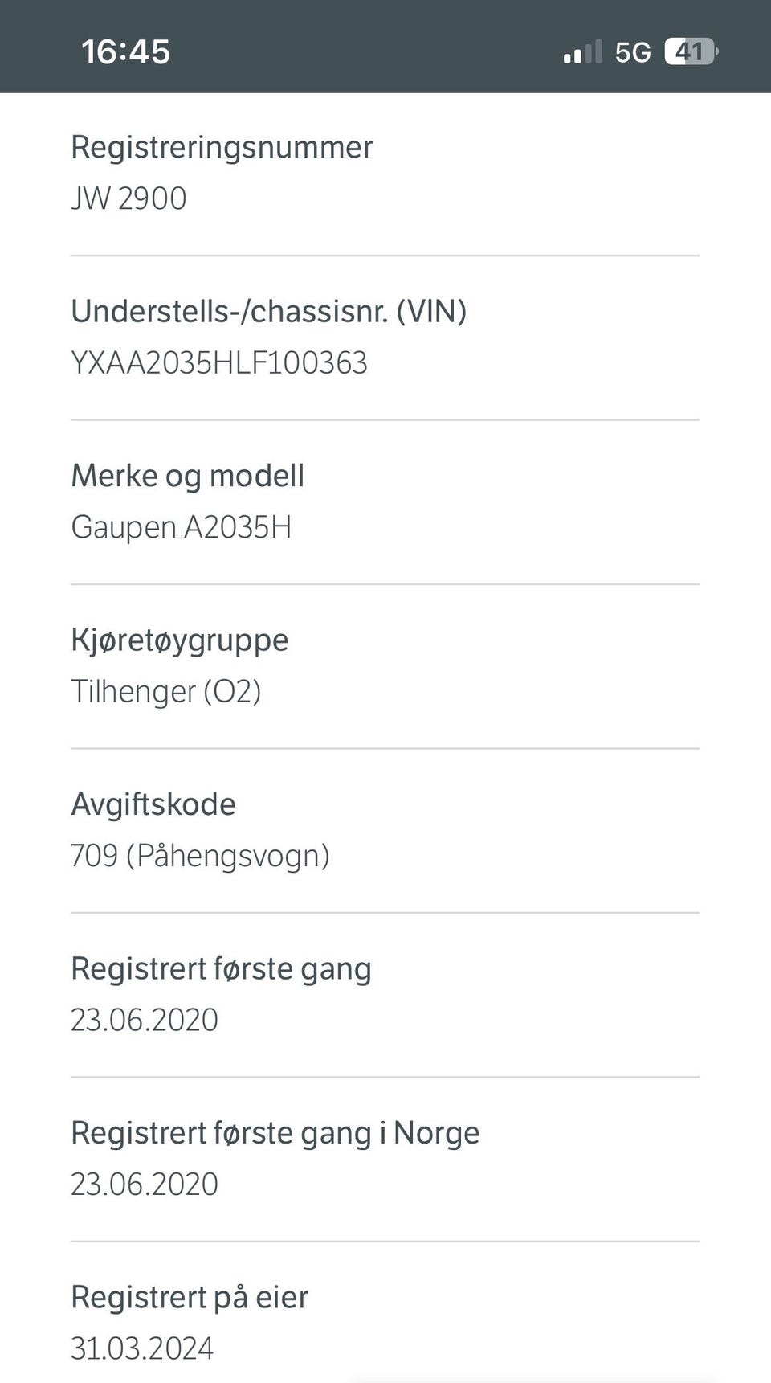Viewport: 771px width, 1383px height.
Task: Tap the model name Gaupen A2035H
Action: click(x=183, y=527)
